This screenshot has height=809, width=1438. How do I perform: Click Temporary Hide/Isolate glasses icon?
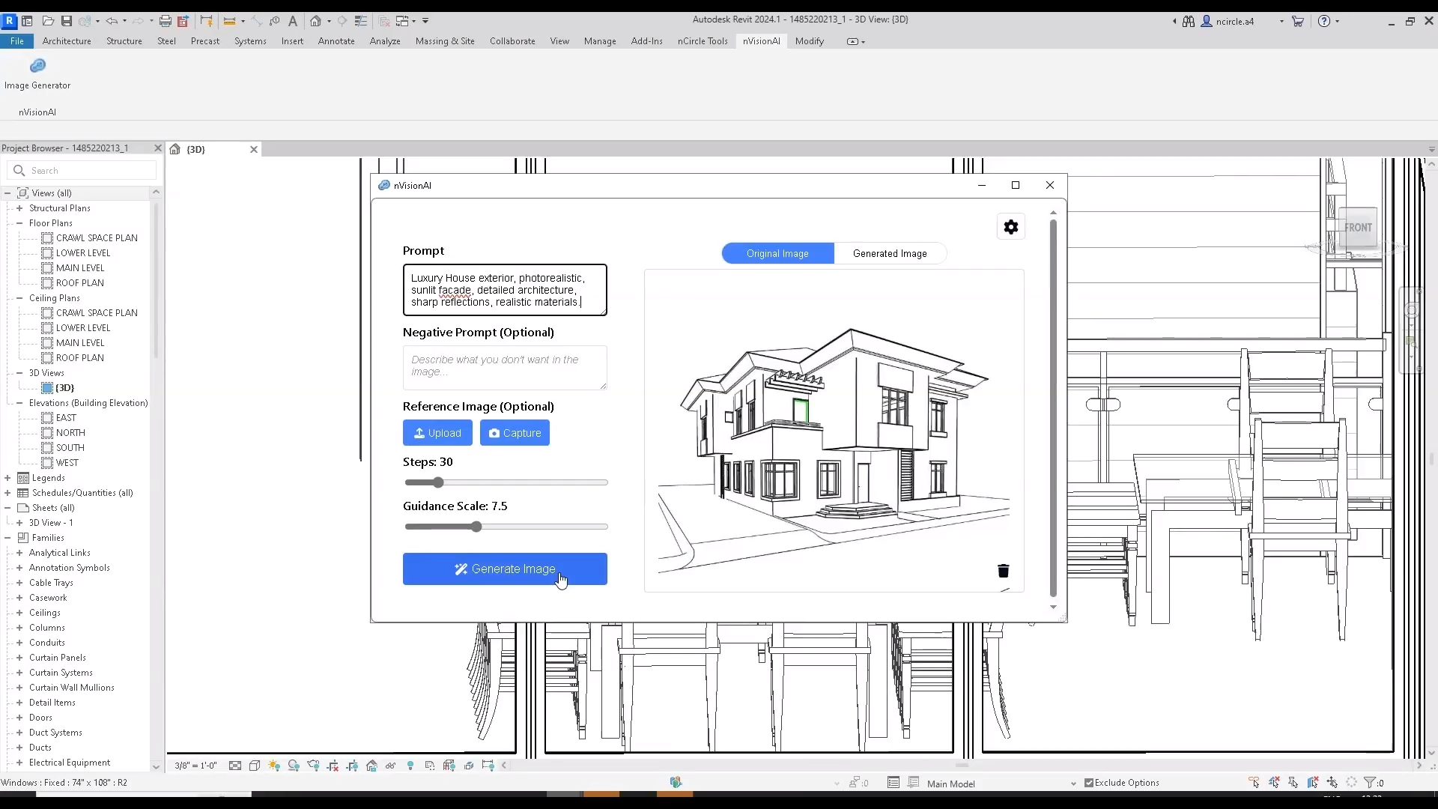click(x=391, y=766)
